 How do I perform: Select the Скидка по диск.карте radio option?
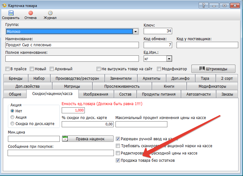[13, 124]
